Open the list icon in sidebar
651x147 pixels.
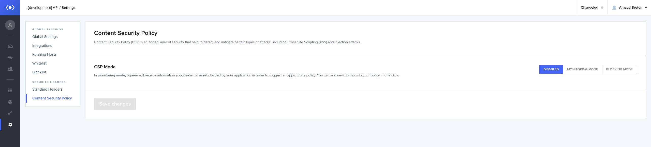pyautogui.click(x=10, y=90)
